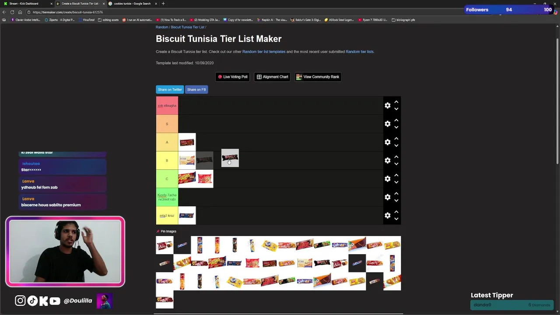Share the tier list on Twitter
560x315 pixels.
point(170,90)
